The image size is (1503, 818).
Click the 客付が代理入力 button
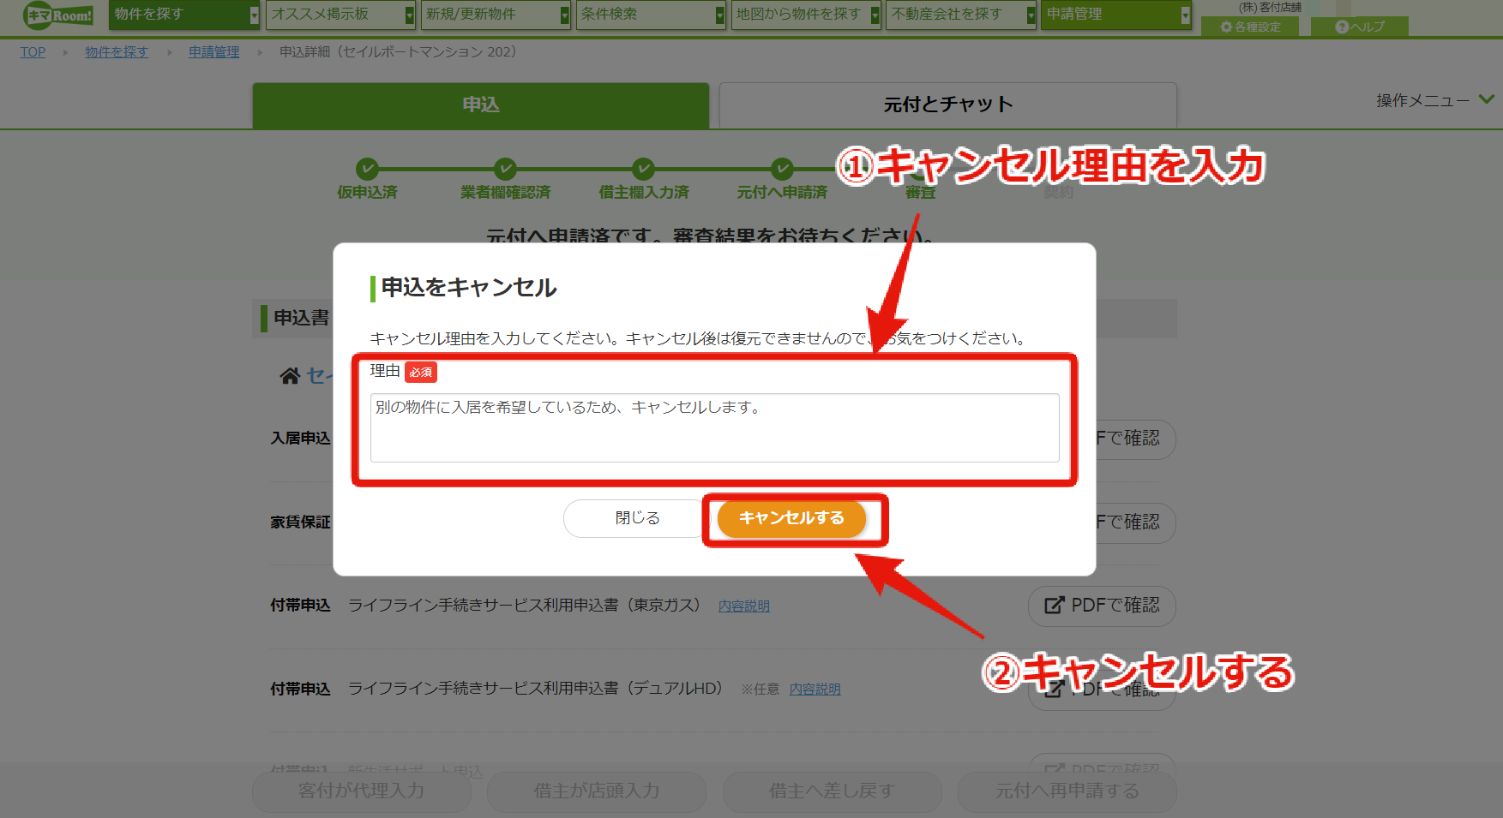(362, 791)
